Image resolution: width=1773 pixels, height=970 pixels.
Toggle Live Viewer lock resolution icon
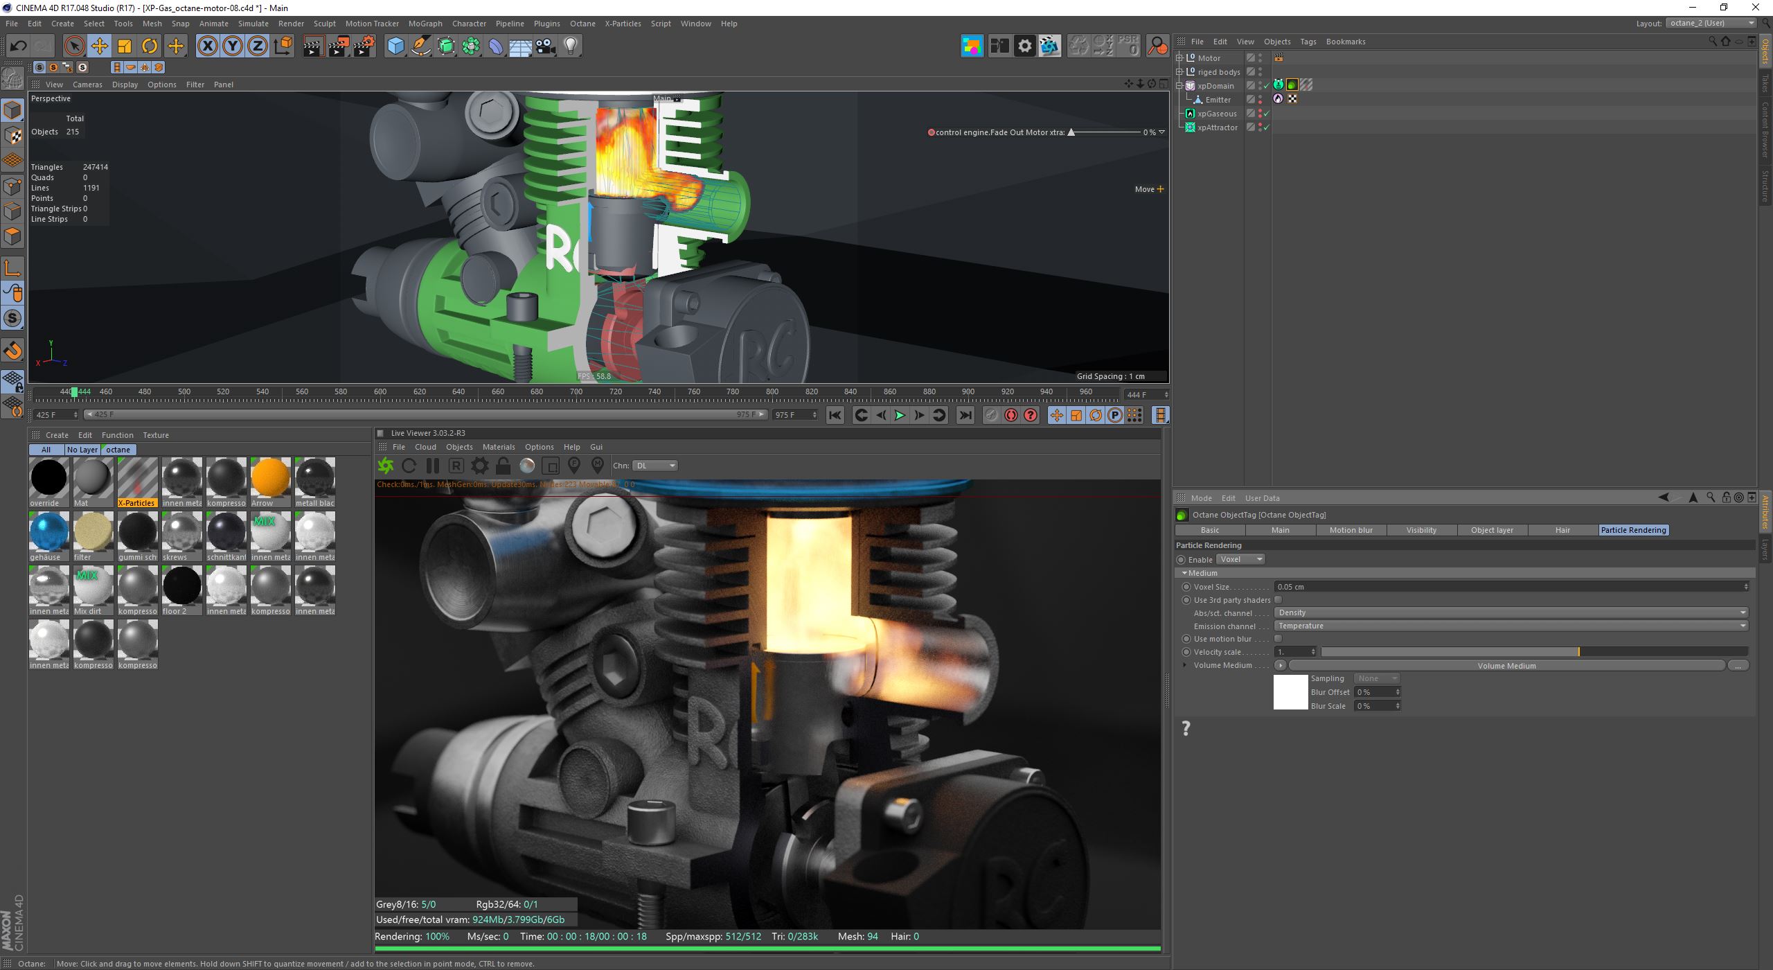504,466
